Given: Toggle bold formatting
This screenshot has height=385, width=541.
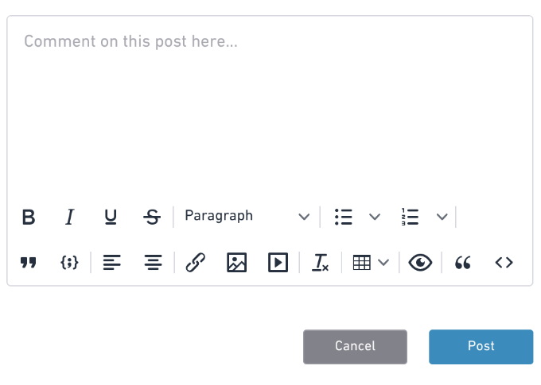Looking at the screenshot, I should pyautogui.click(x=29, y=217).
